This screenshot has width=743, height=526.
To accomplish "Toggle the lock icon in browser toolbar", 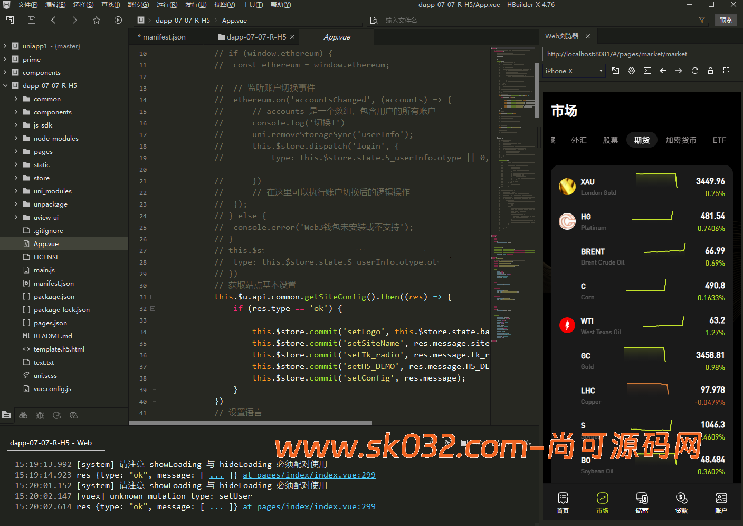I will (x=710, y=71).
